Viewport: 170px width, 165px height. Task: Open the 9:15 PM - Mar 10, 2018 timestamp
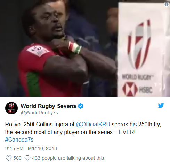point(31,148)
